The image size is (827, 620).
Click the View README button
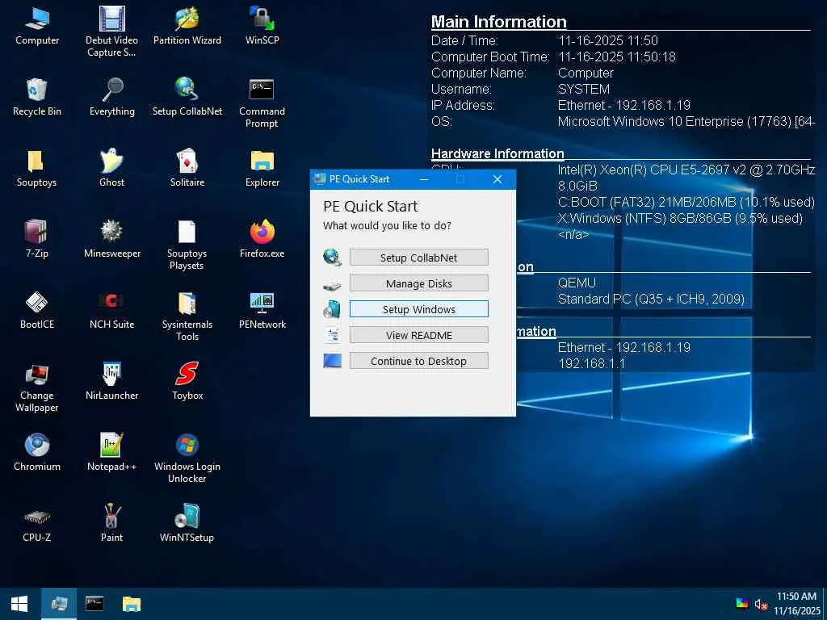tap(419, 335)
